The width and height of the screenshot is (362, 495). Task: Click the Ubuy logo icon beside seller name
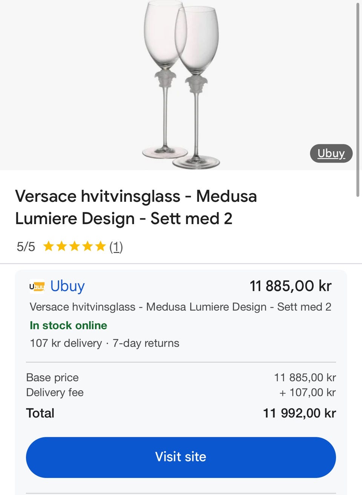[37, 286]
